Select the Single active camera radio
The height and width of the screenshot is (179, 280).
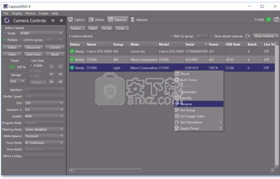5,33
